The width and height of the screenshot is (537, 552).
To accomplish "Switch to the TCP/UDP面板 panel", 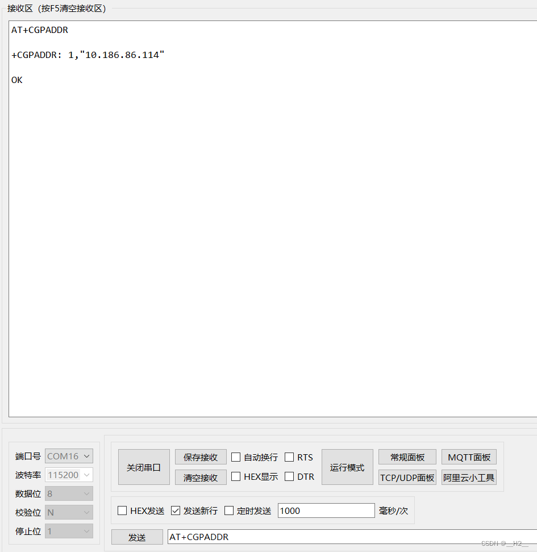I will coord(407,477).
